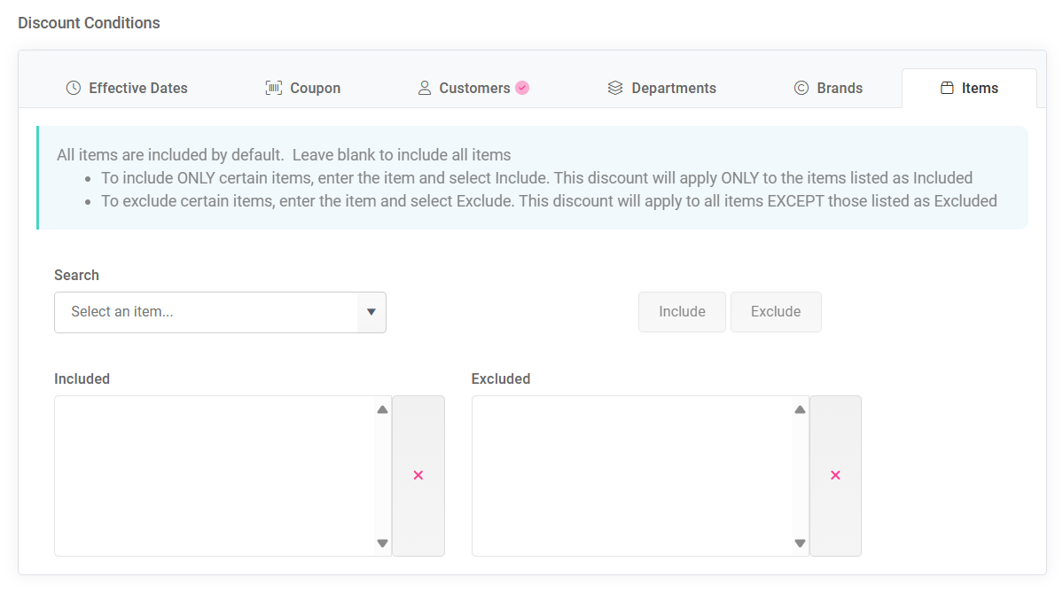Switch to the Effective Dates tab
The height and width of the screenshot is (593, 1063).
[127, 88]
